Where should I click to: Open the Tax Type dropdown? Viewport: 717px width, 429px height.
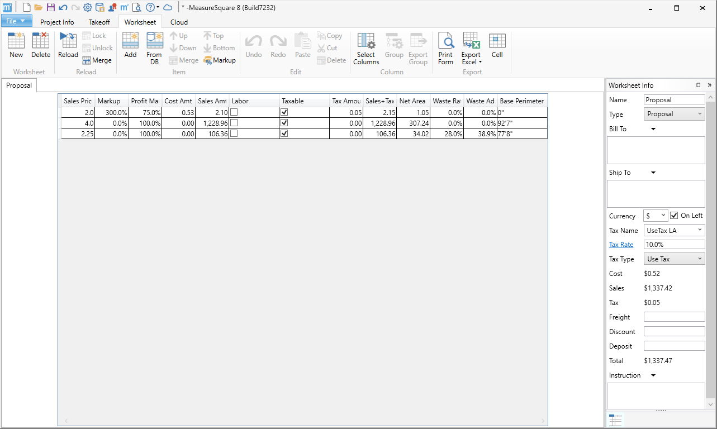click(675, 259)
